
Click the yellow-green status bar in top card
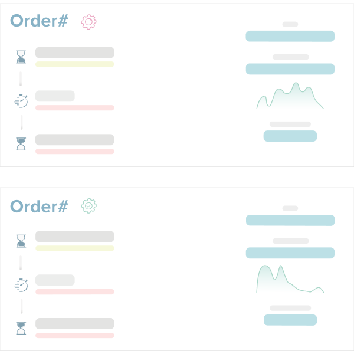[x=74, y=64]
